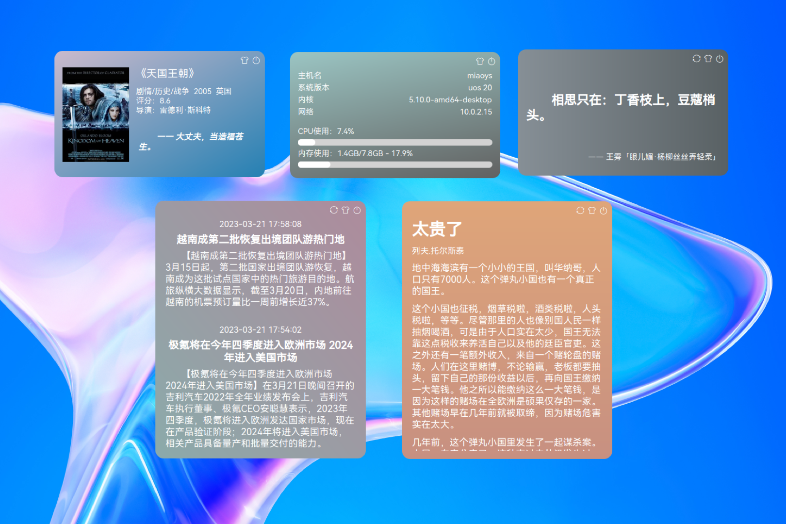Viewport: 786px width, 524px height.
Task: Click the power icon on the system info widget
Action: coord(491,61)
